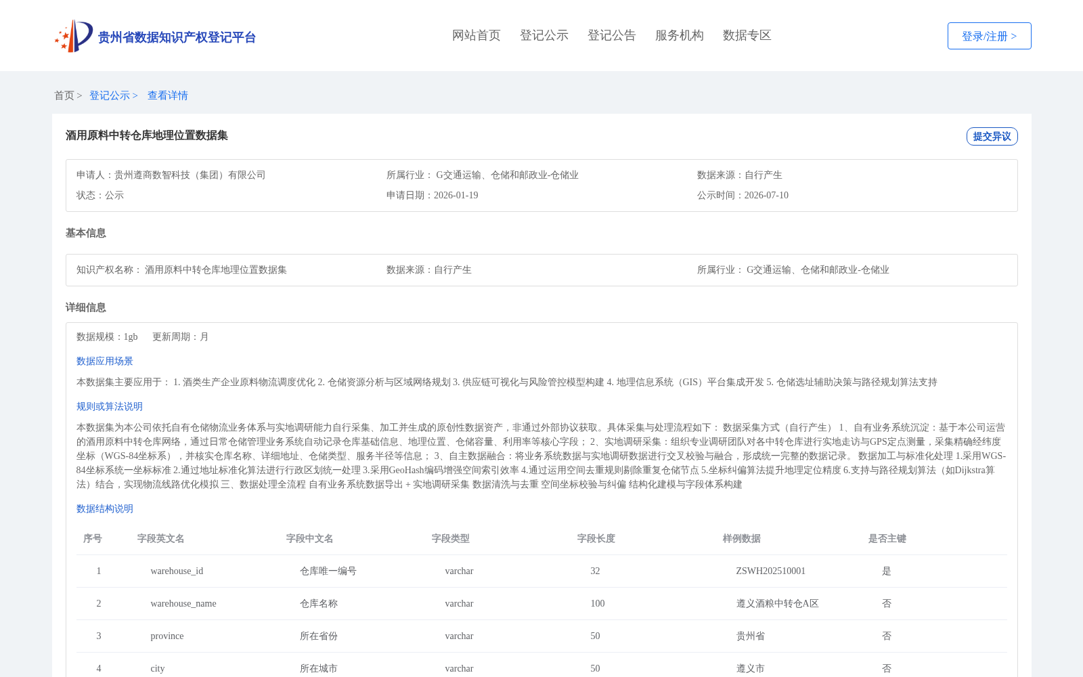The width and height of the screenshot is (1083, 677).
Task: Click the 数据应用场景 heading
Action: click(x=105, y=361)
